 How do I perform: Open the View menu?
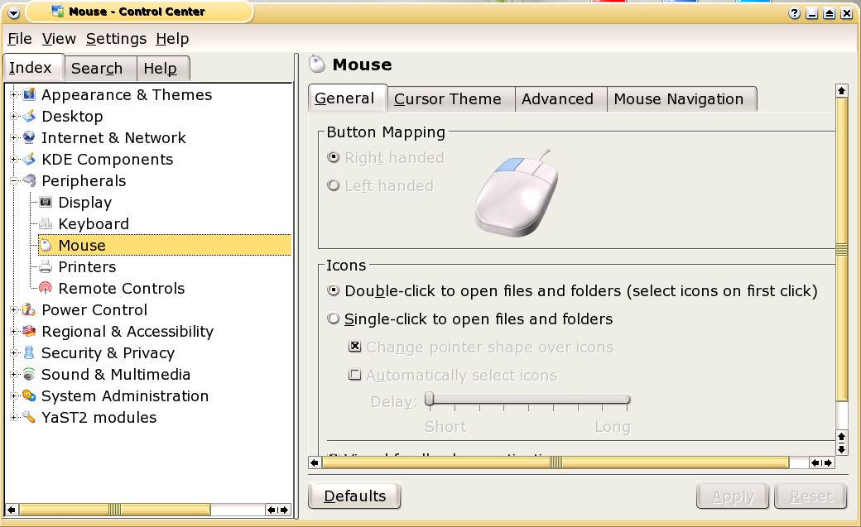pyautogui.click(x=59, y=38)
